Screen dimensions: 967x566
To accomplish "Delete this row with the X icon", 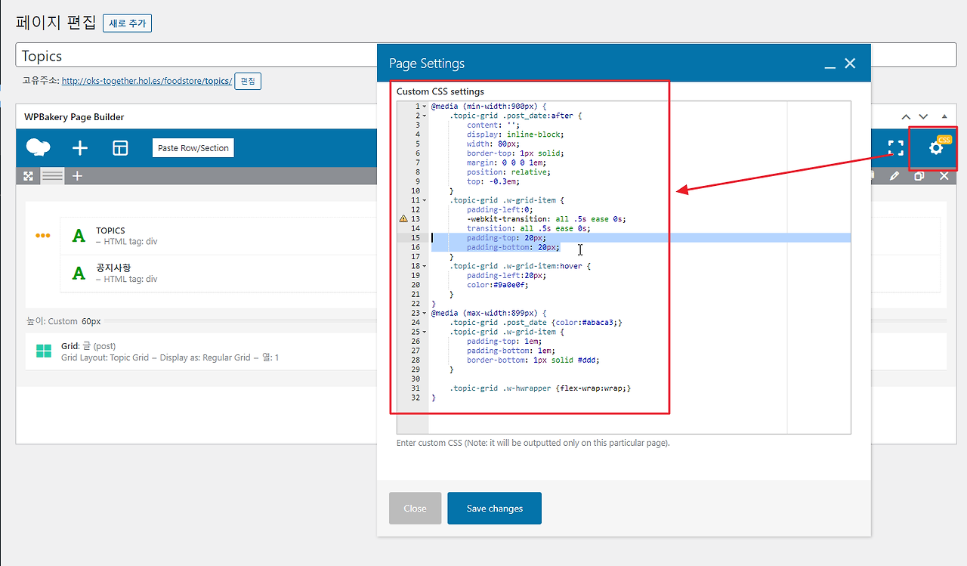I will pos(944,176).
